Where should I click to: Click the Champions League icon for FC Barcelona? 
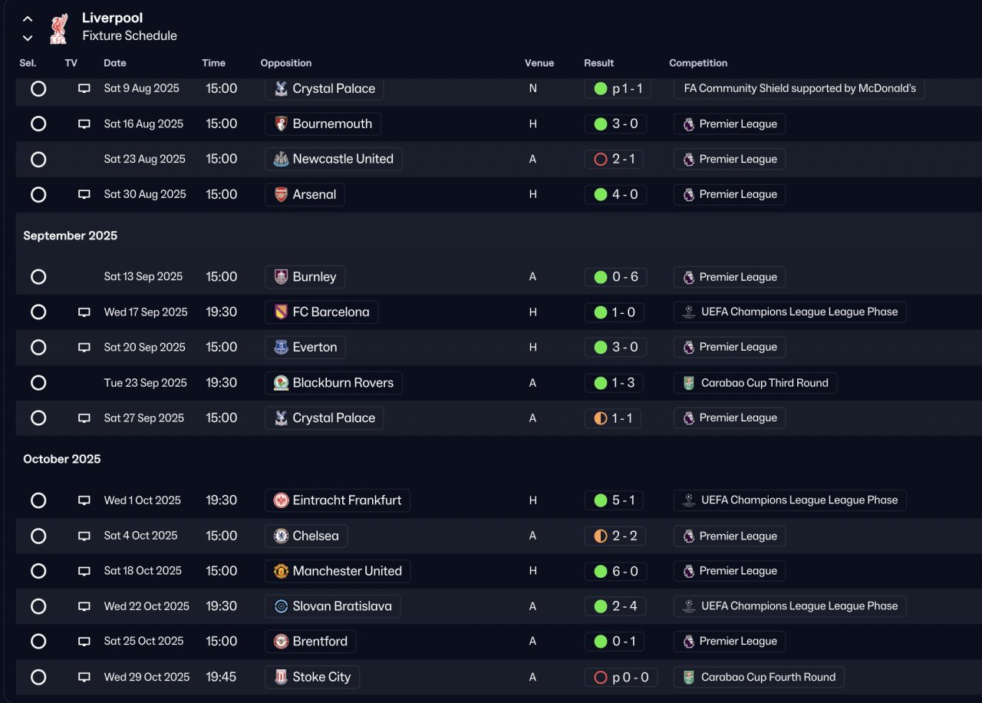(x=689, y=312)
